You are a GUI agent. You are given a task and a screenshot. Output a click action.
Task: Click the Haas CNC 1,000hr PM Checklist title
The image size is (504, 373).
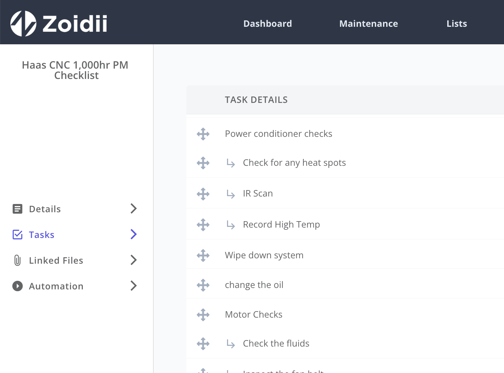75,70
